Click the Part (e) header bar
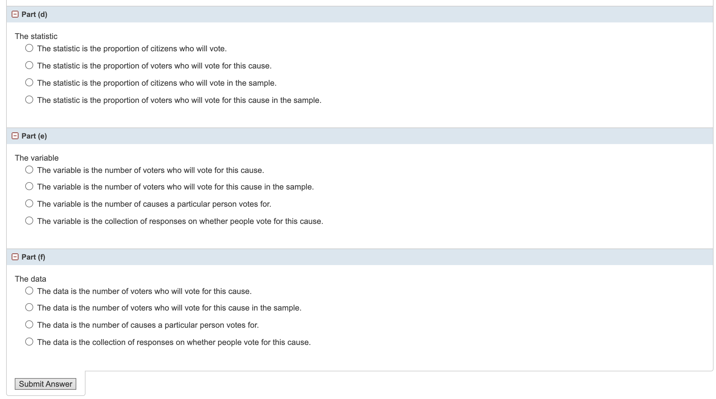The image size is (716, 399). coord(185,135)
